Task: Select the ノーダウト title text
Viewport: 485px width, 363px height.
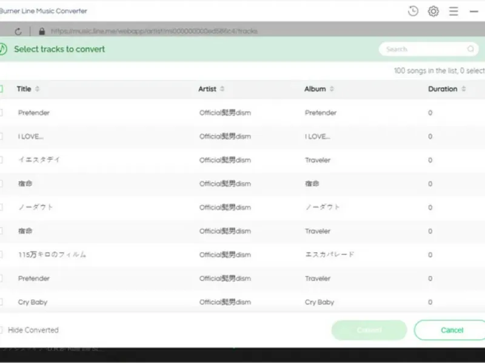Action: click(x=36, y=207)
